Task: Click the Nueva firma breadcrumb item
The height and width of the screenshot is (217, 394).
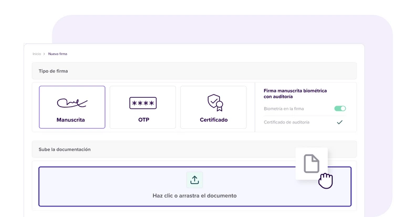Action: pyautogui.click(x=58, y=54)
